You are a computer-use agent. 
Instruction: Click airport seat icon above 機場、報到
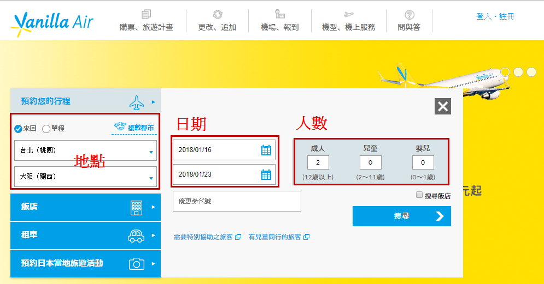point(279,14)
